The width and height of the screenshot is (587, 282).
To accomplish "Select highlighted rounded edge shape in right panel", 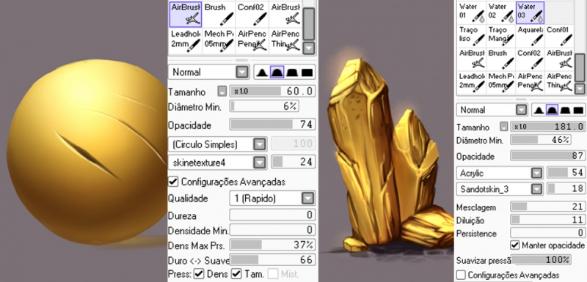I will point(553,110).
